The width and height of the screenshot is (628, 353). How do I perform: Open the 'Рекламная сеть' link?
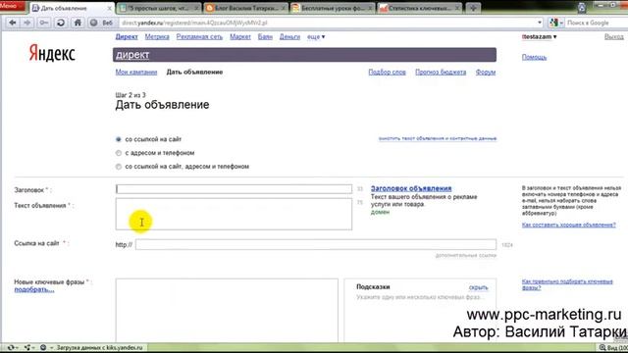pos(199,37)
